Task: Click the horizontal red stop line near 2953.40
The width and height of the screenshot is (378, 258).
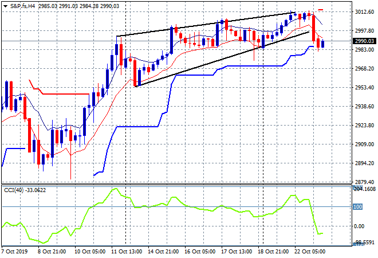Action: (65, 94)
